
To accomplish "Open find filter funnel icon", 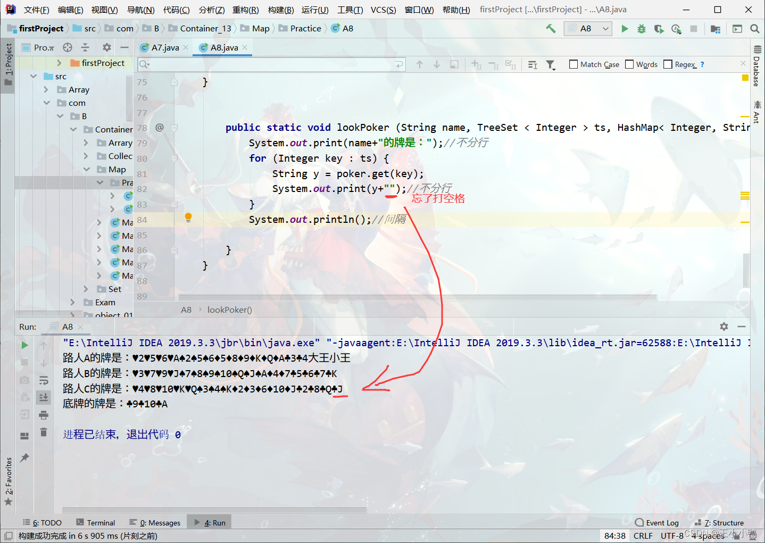I will pyautogui.click(x=551, y=65).
